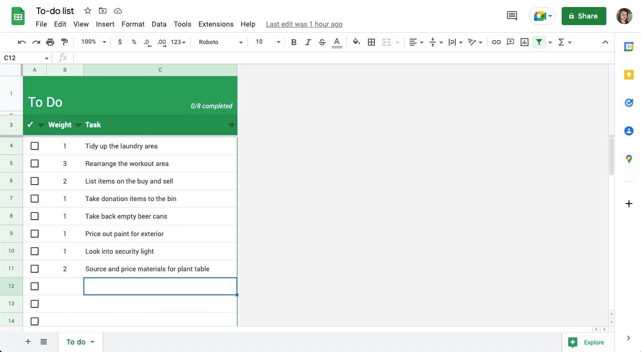Image resolution: width=641 pixels, height=352 pixels.
Task: Click the Undo icon
Action: click(x=22, y=42)
